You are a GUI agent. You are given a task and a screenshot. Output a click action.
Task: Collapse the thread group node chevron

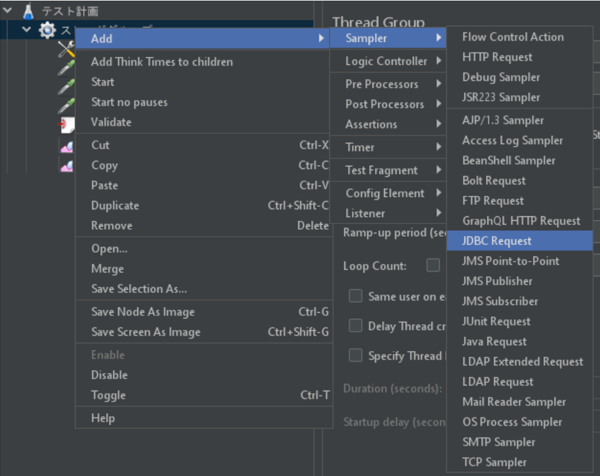pos(26,30)
